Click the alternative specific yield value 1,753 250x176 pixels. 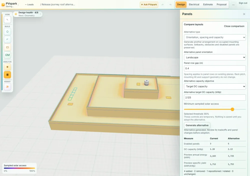tap(231, 164)
